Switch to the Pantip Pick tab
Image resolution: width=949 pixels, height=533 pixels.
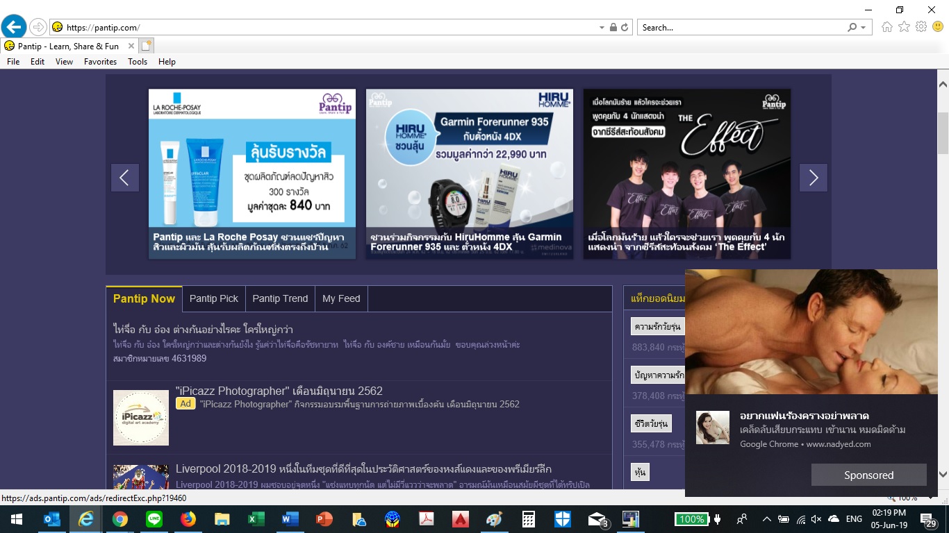pos(214,298)
